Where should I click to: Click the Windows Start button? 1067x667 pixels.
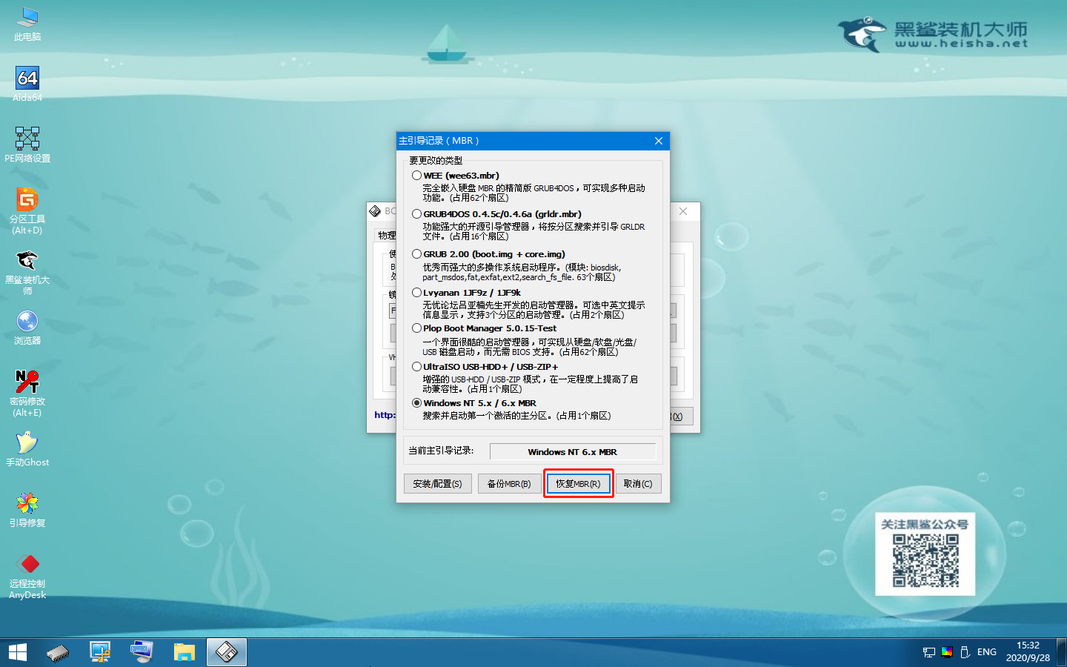pyautogui.click(x=16, y=652)
